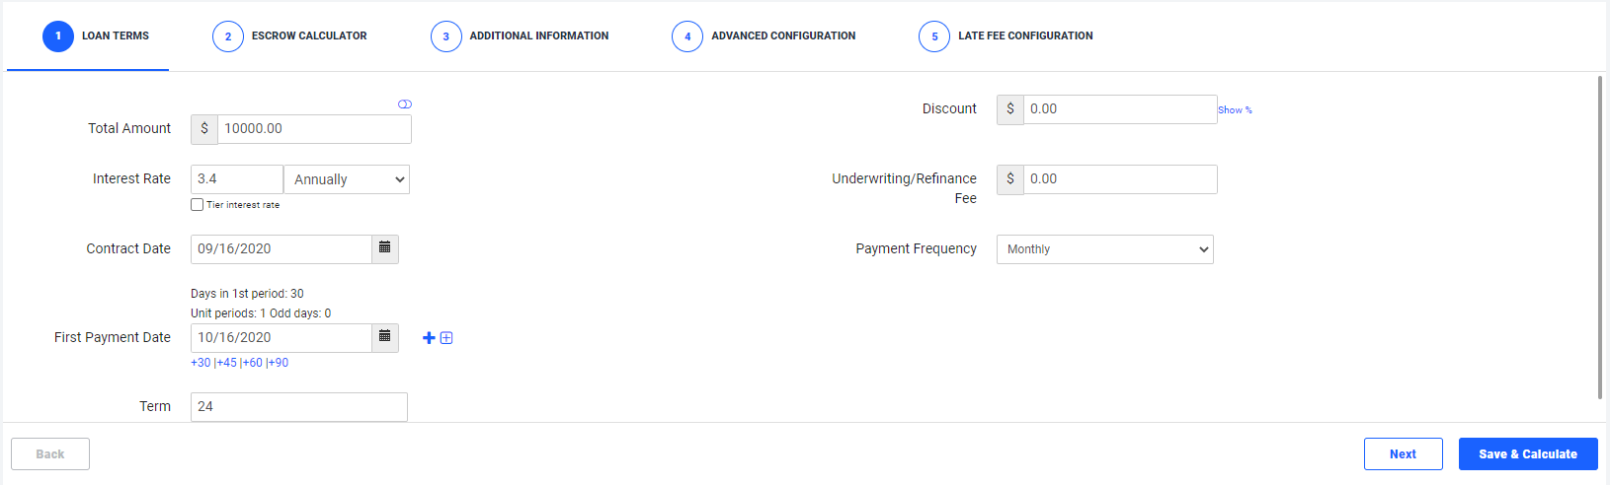Image resolution: width=1610 pixels, height=485 pixels.
Task: Click the step 5 circle icon
Action: coord(934,36)
